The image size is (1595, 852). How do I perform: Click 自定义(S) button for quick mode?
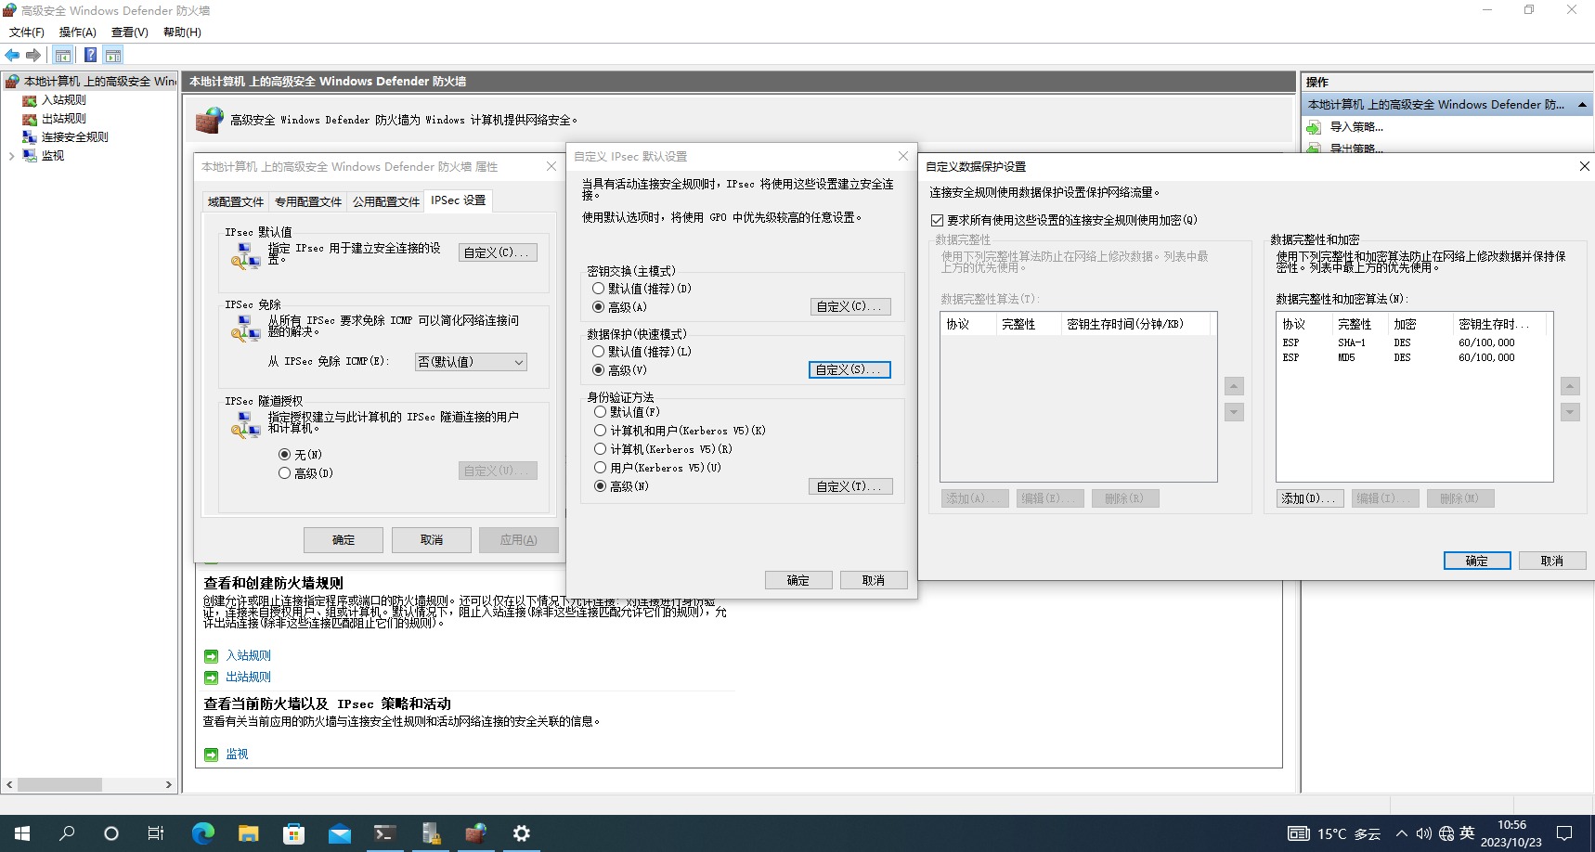(849, 369)
